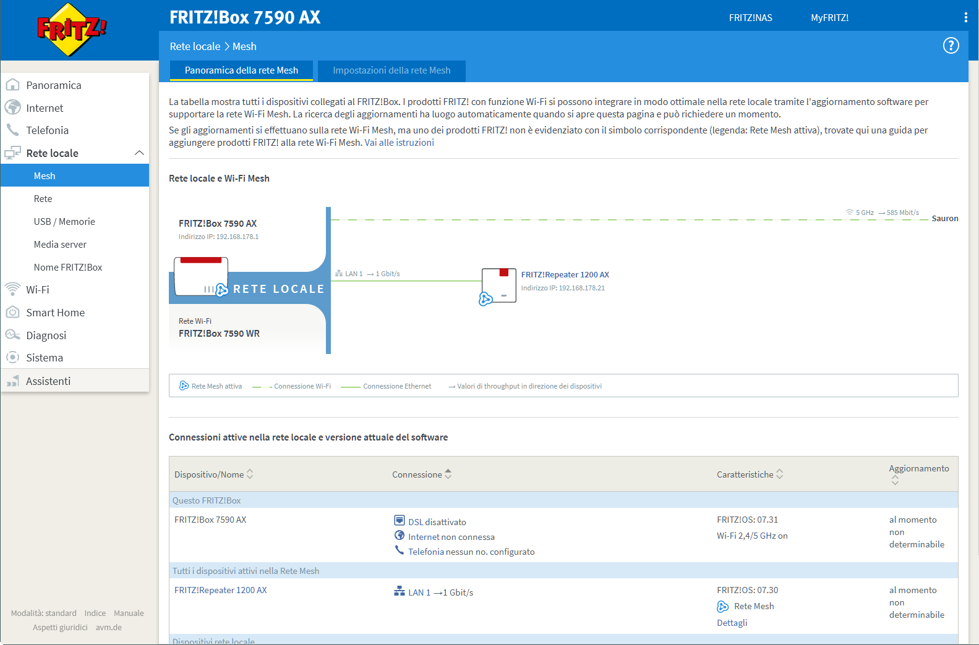Click the Wi-Fi signal icon in sidebar
Screen dimensions: 979x645
(12, 289)
